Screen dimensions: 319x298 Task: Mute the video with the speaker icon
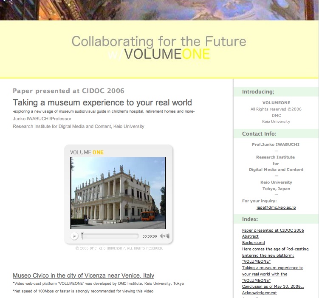(161, 236)
